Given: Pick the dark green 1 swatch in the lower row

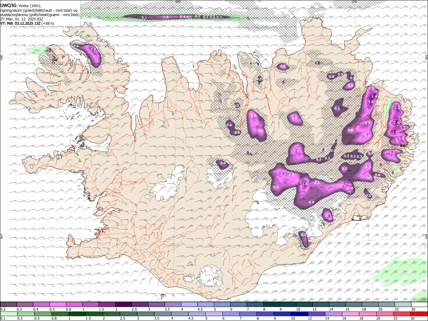Looking at the screenshot, I should tap(77, 314).
